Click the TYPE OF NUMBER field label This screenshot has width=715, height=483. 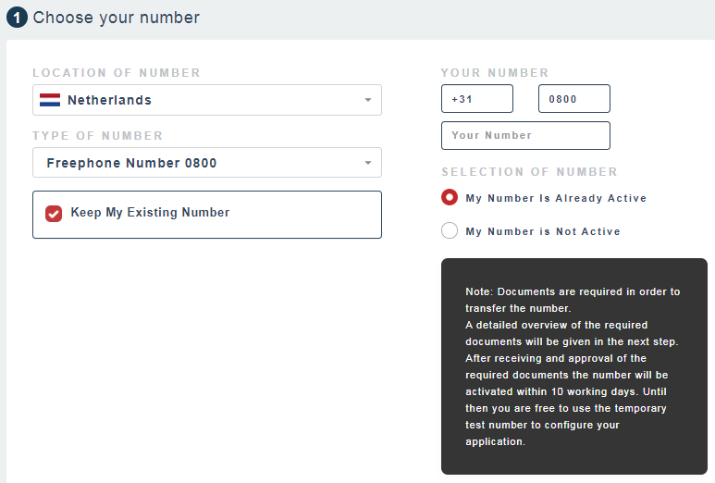coord(98,136)
